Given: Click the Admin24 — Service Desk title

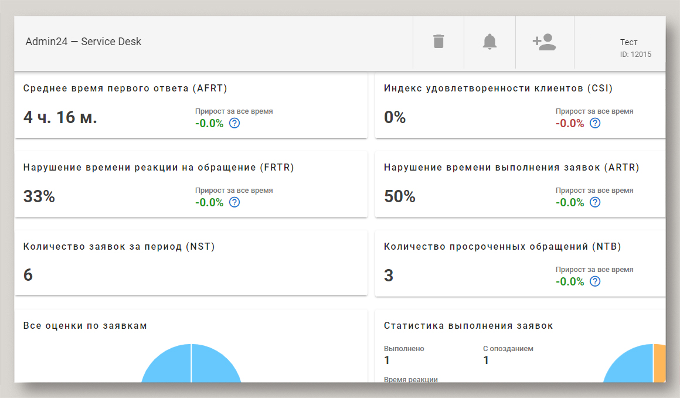Looking at the screenshot, I should [x=83, y=42].
